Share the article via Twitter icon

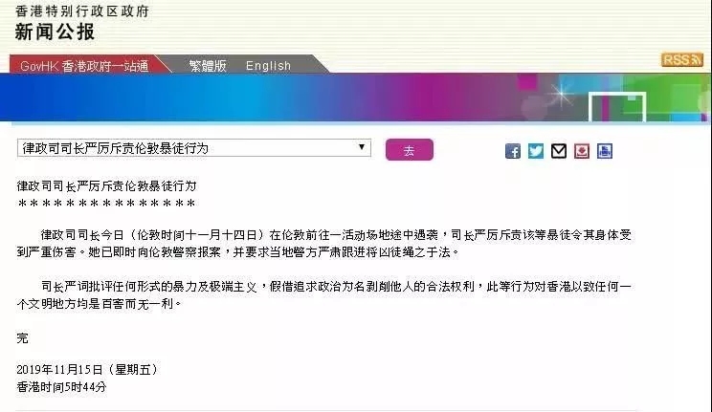coord(536,151)
